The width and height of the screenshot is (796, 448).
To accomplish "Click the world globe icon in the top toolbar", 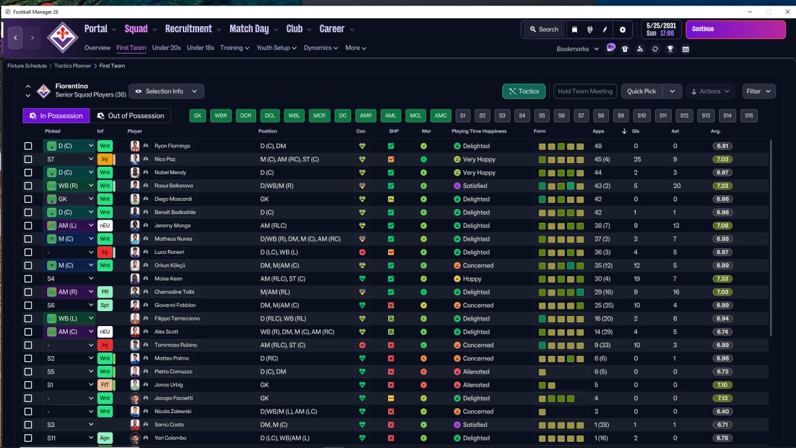I will (590, 29).
